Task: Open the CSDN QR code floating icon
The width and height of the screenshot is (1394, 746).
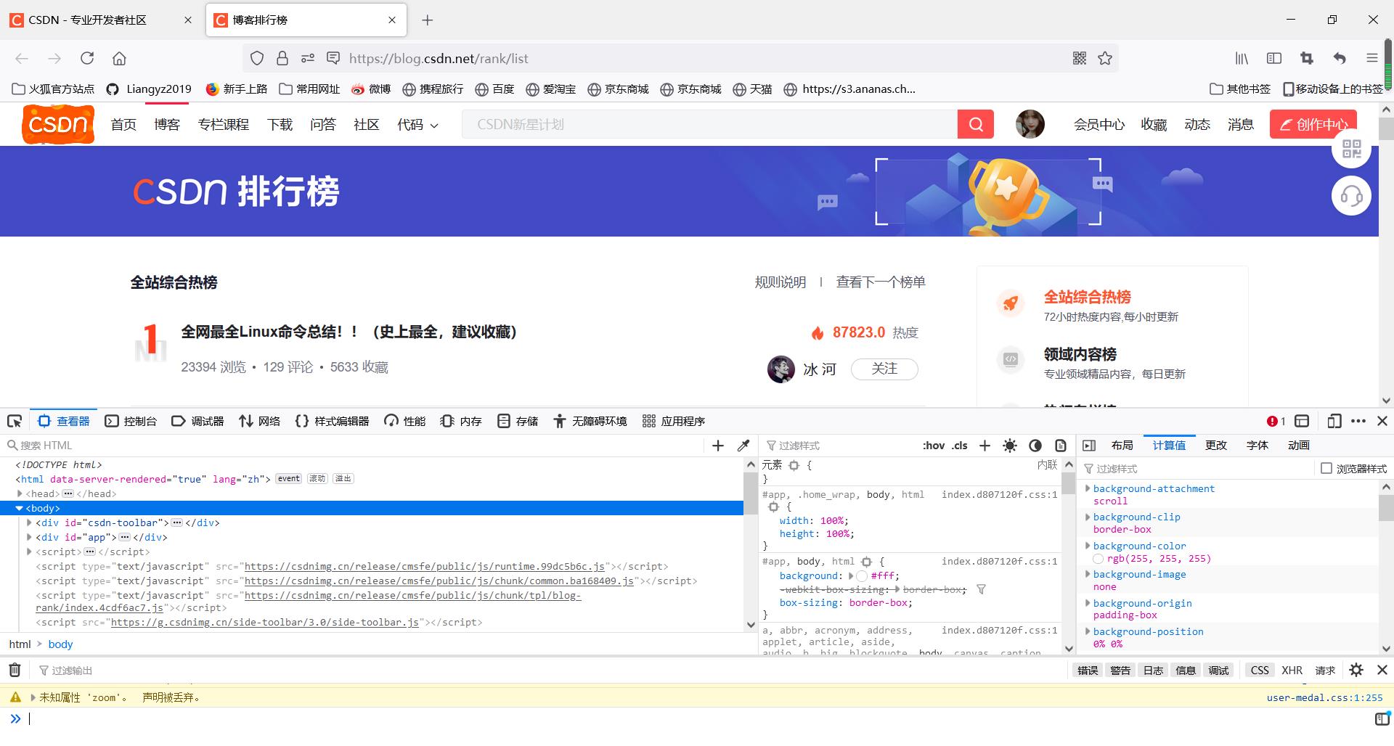Action: click(1351, 149)
